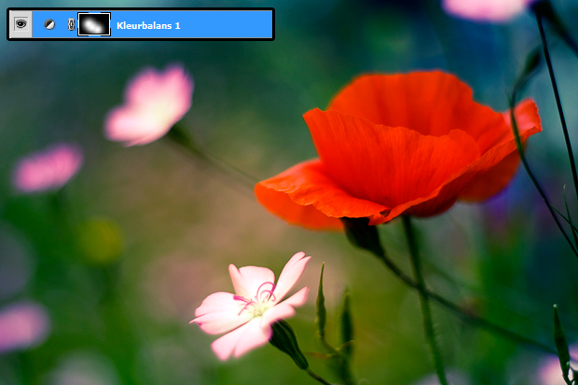
Task: Select the Kleurbalans 1 layer mask thumbnail
Action: pyautogui.click(x=93, y=25)
